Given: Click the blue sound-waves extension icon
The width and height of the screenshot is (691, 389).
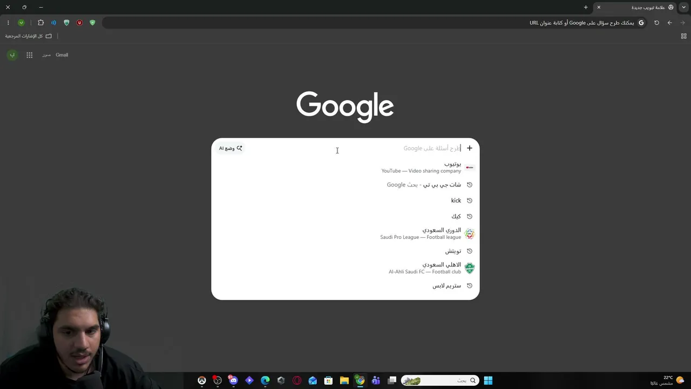Looking at the screenshot, I should pyautogui.click(x=53, y=23).
